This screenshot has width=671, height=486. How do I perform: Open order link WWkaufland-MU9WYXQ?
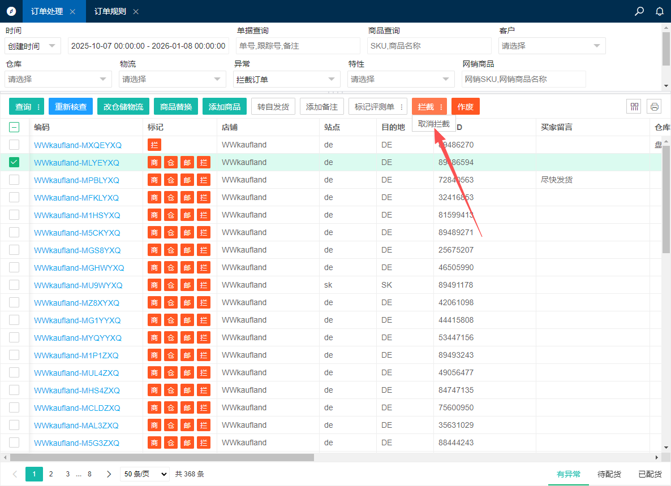click(x=78, y=285)
